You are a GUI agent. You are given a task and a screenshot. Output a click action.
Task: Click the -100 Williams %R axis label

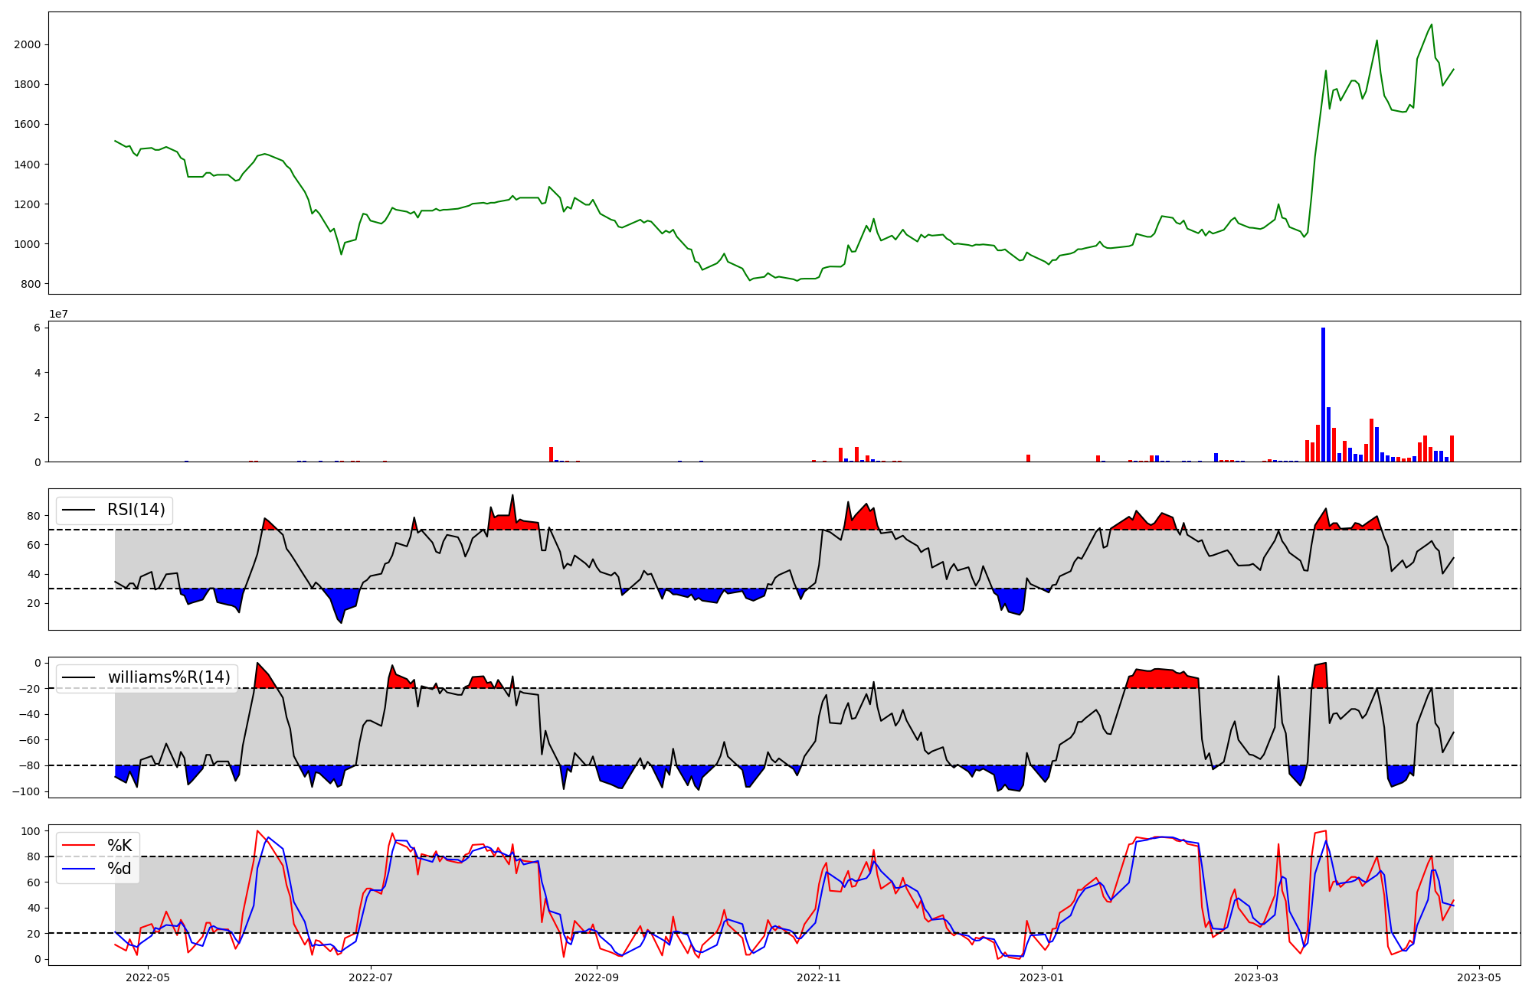25,791
